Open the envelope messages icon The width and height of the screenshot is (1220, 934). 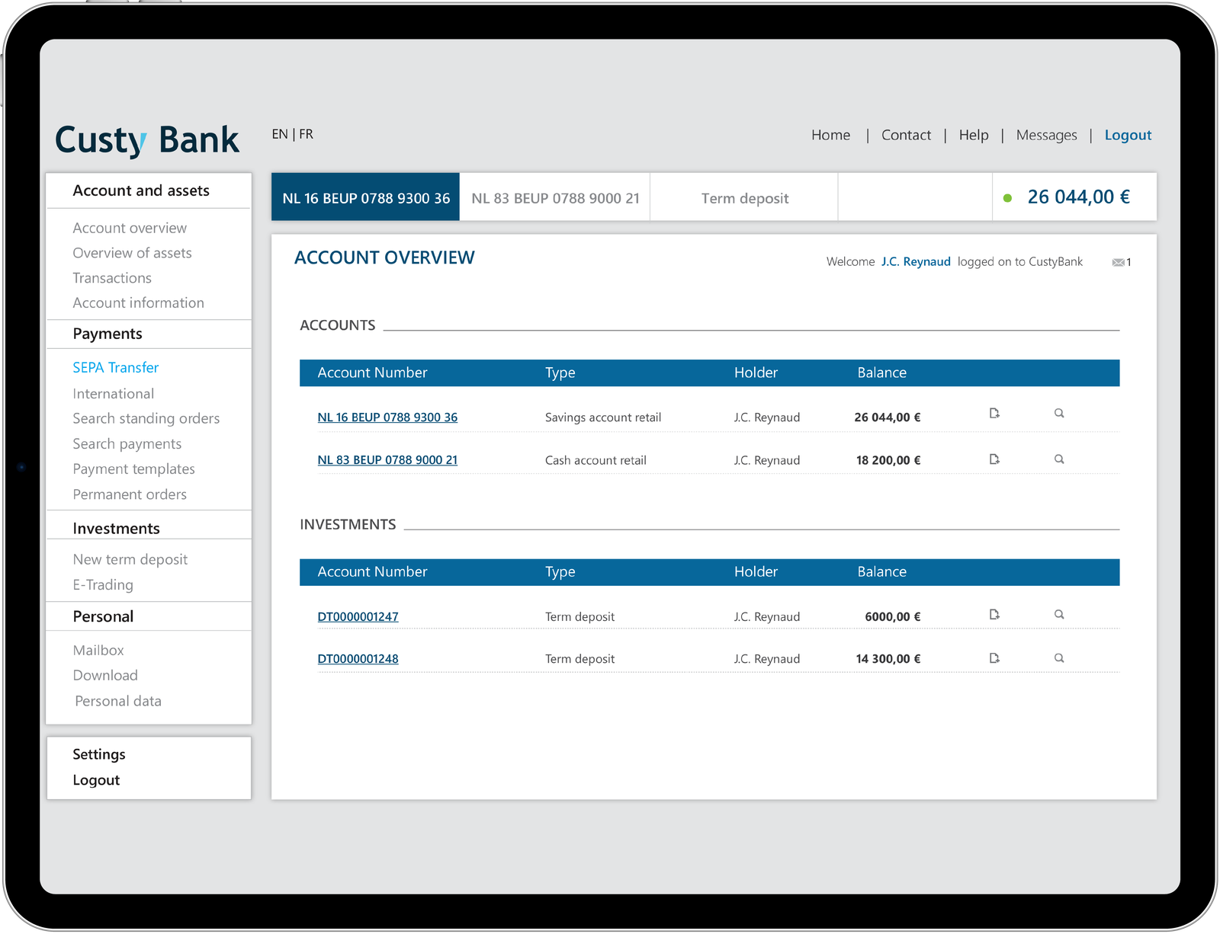click(1119, 263)
